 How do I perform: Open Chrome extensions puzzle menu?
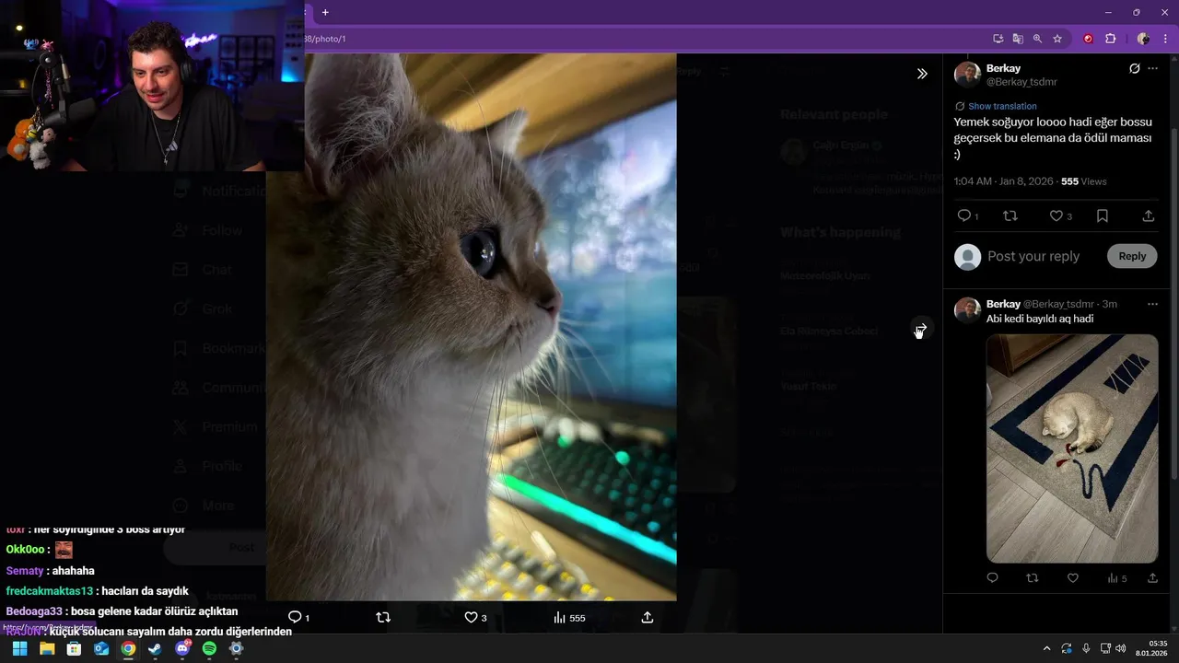[x=1110, y=39]
